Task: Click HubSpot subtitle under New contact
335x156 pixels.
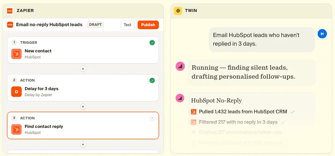Action: pos(33,57)
